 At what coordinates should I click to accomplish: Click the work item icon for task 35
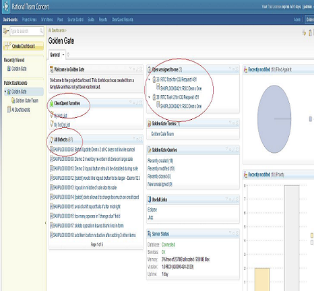154,79
